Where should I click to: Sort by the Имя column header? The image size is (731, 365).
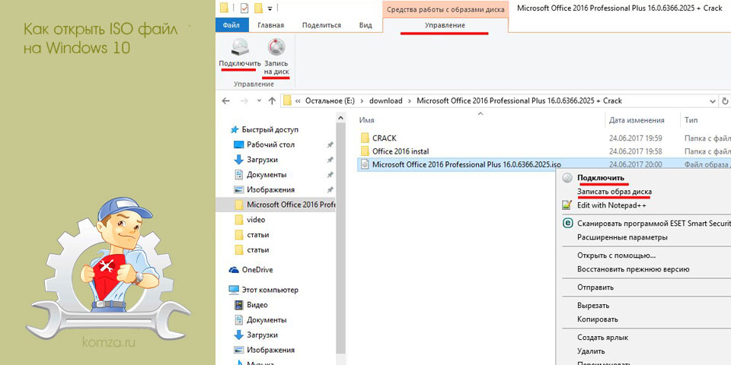pos(367,120)
